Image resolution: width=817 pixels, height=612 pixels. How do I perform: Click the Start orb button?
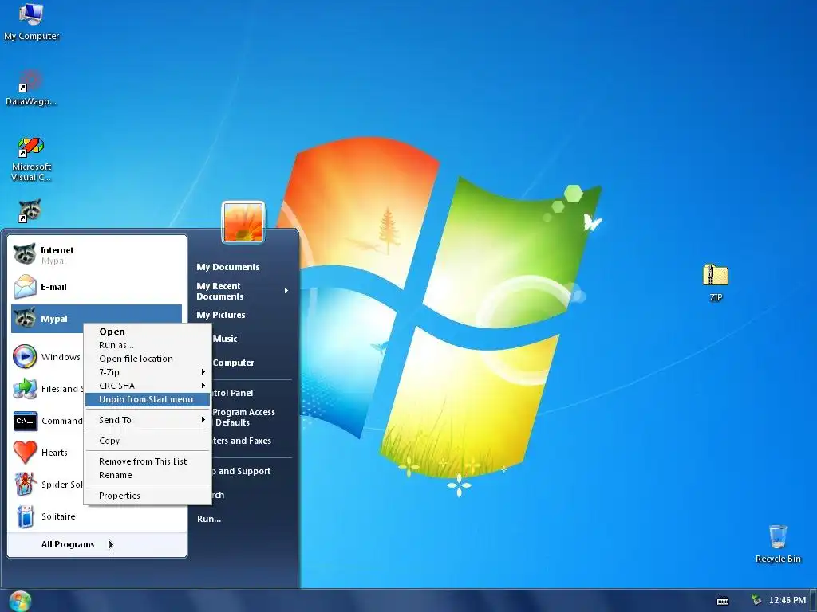(20, 601)
